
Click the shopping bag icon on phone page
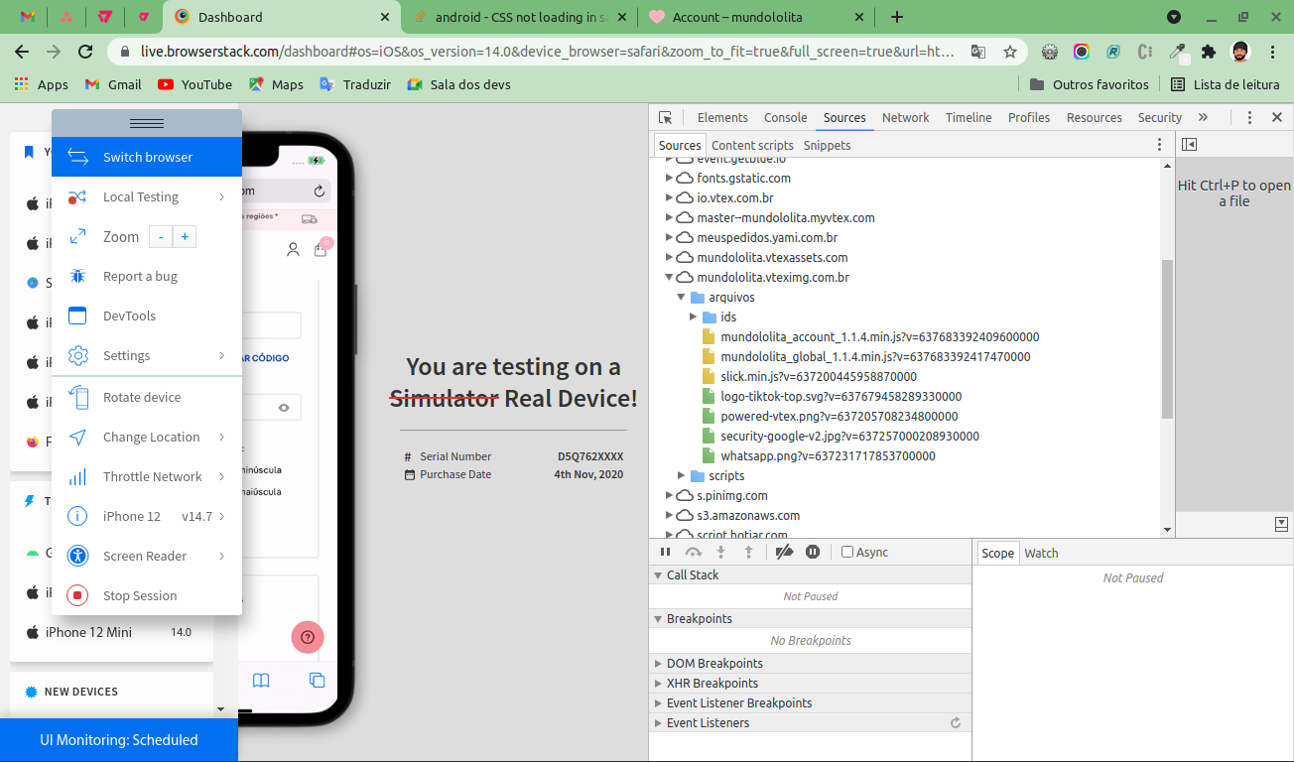click(321, 250)
